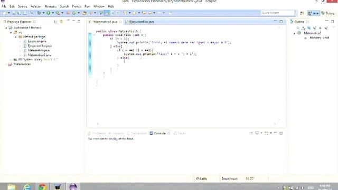Toggle Sort in Outline view

coord(303,28)
